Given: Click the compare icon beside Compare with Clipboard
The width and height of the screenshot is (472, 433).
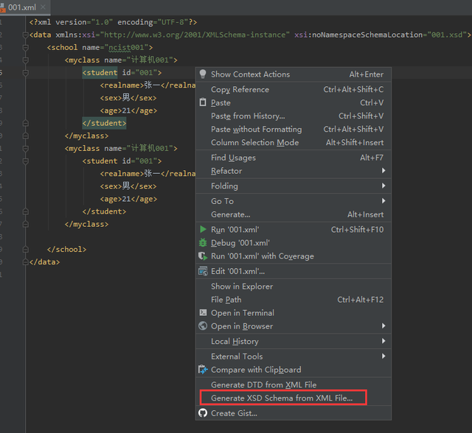Looking at the screenshot, I should (203, 369).
